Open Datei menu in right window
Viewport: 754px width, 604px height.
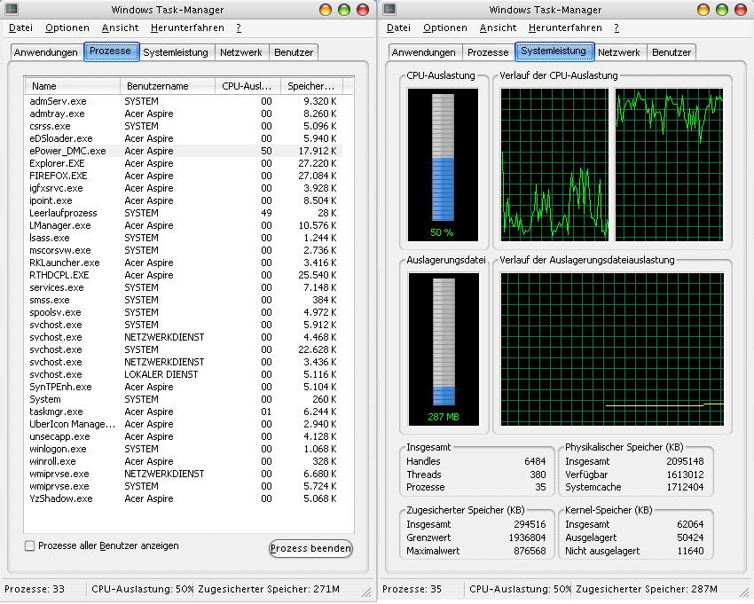(x=398, y=27)
